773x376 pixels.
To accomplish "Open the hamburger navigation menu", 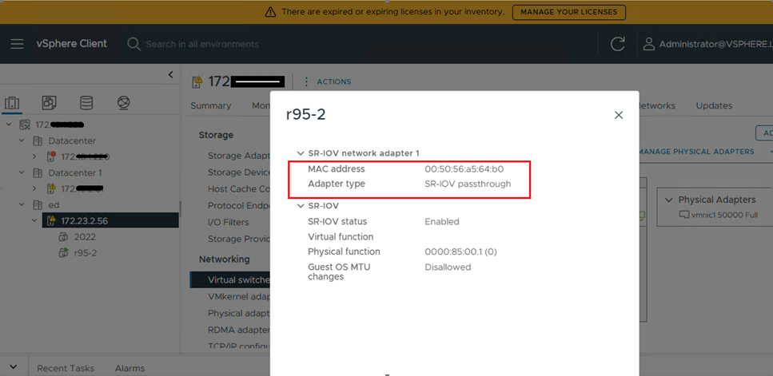I will tap(17, 44).
